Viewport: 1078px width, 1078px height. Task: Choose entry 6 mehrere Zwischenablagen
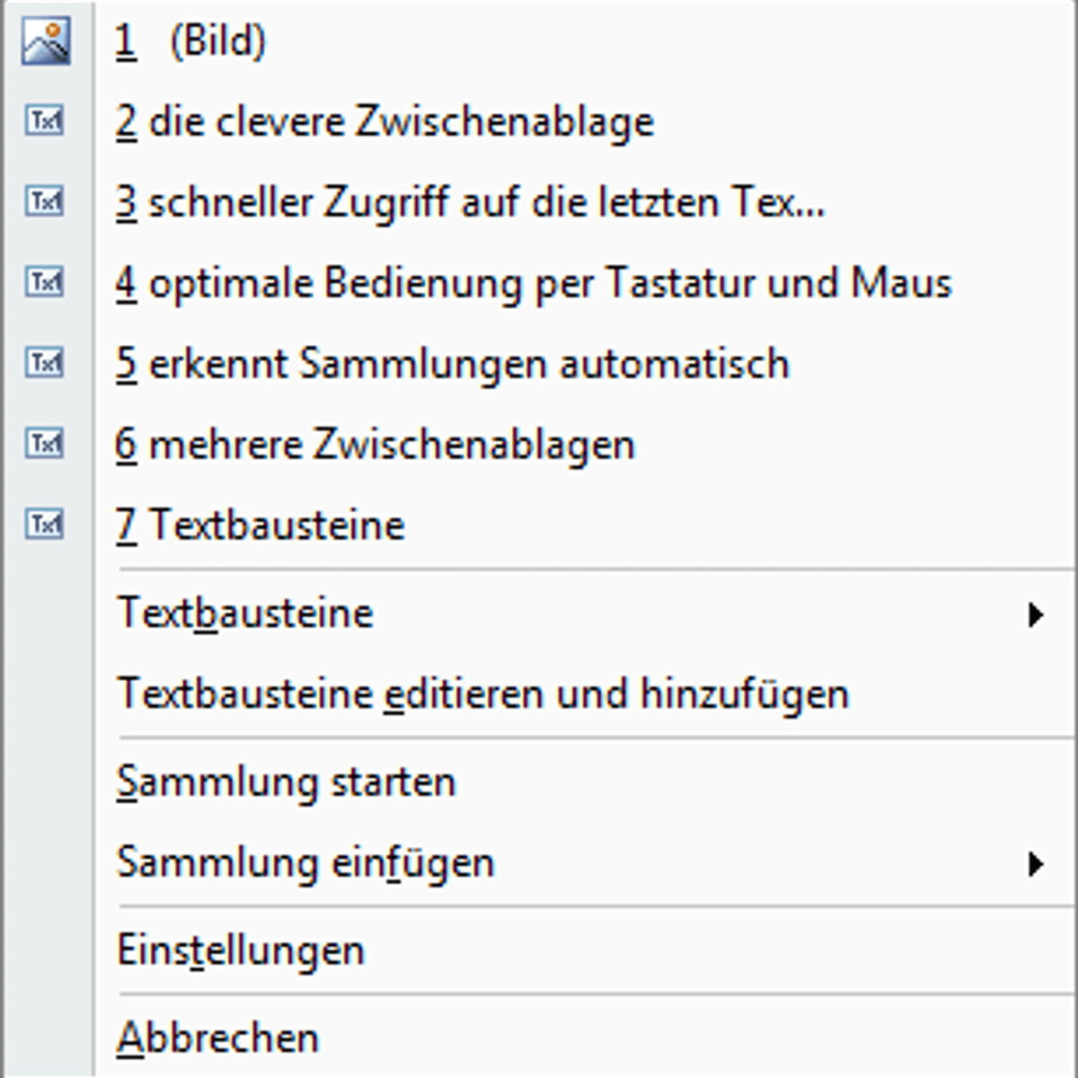[x=376, y=443]
